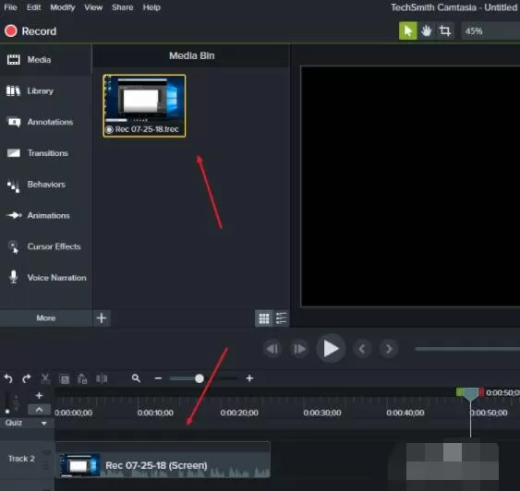Click the timeline zoom slider handle

tap(200, 378)
